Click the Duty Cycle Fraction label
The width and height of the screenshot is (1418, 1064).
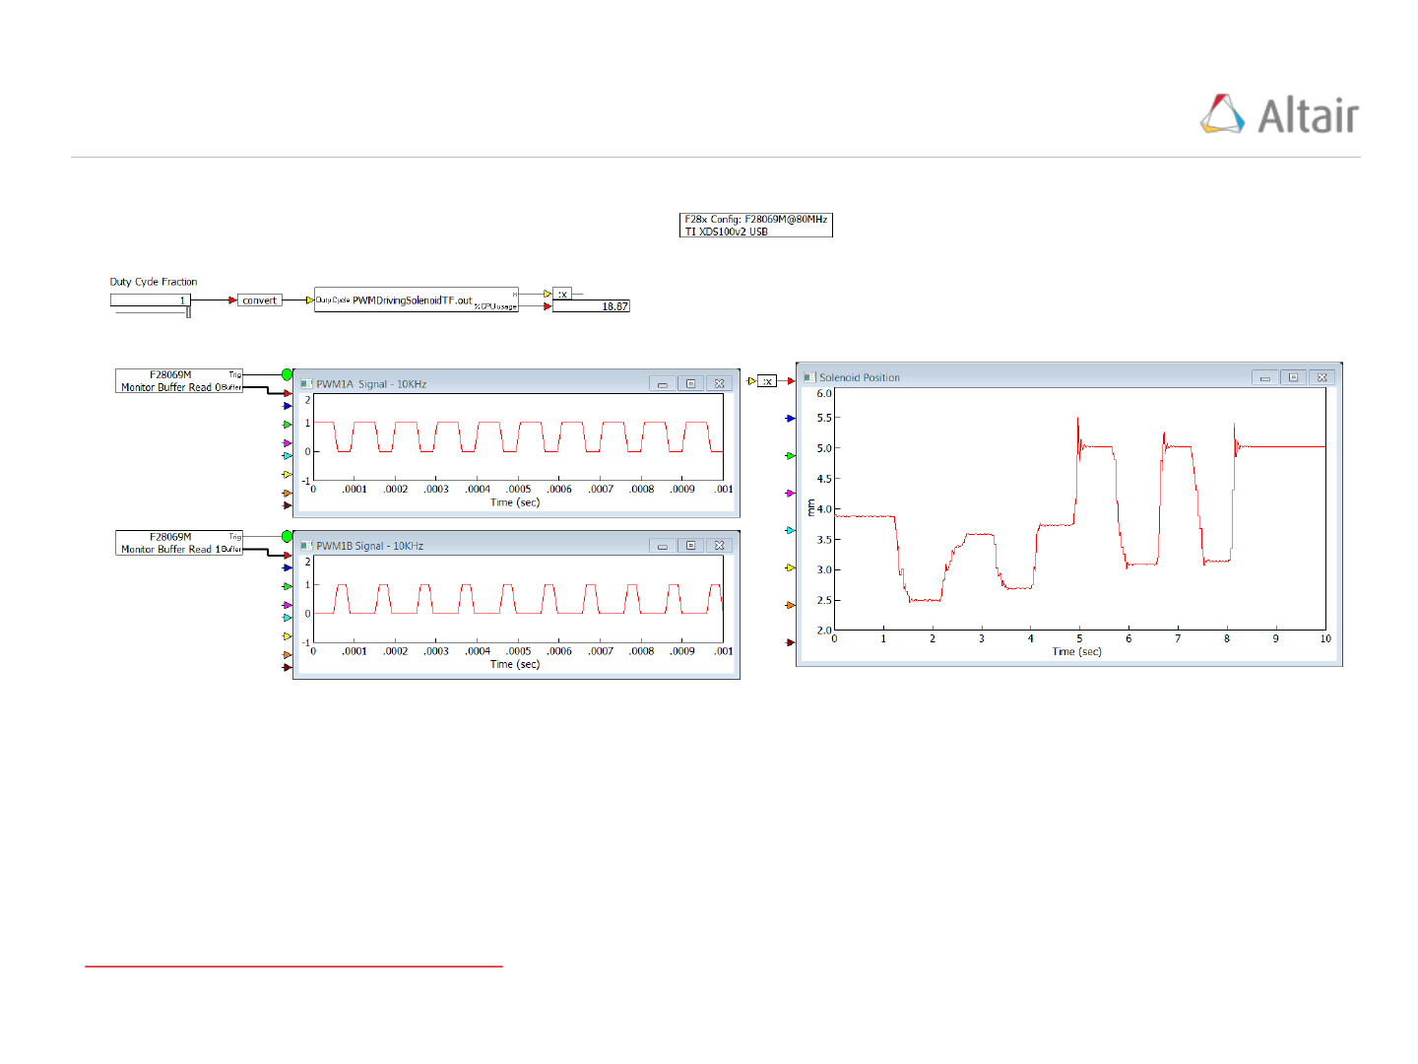[x=154, y=282]
